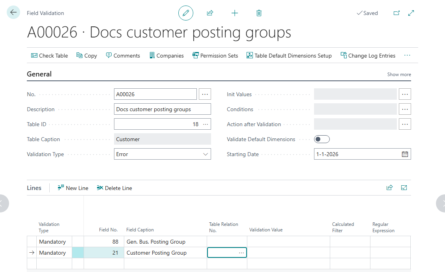
Task: Open the ellipsis beside the No. field
Action: [205, 94]
